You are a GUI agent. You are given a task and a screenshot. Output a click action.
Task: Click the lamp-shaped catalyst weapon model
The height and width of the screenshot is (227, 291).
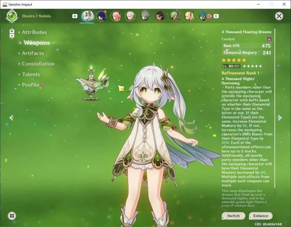pos(92,83)
